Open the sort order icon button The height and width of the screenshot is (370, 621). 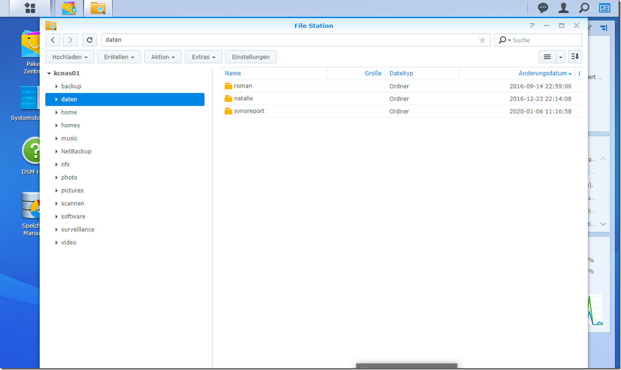click(x=575, y=57)
